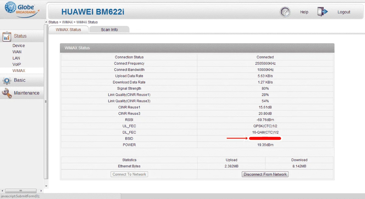Screen dimensions: 365x199
Task: Expand the Maintenance menu section
Action: (22, 93)
